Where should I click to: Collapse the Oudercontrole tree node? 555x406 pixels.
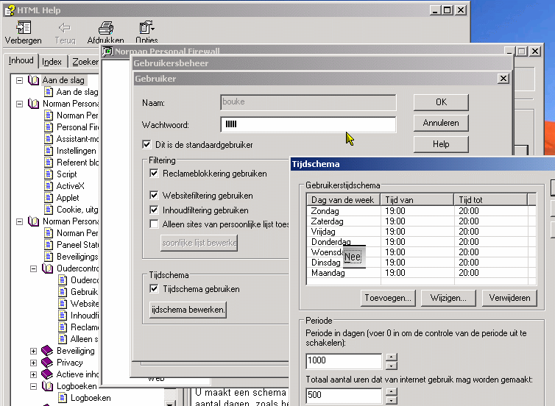tap(33, 268)
